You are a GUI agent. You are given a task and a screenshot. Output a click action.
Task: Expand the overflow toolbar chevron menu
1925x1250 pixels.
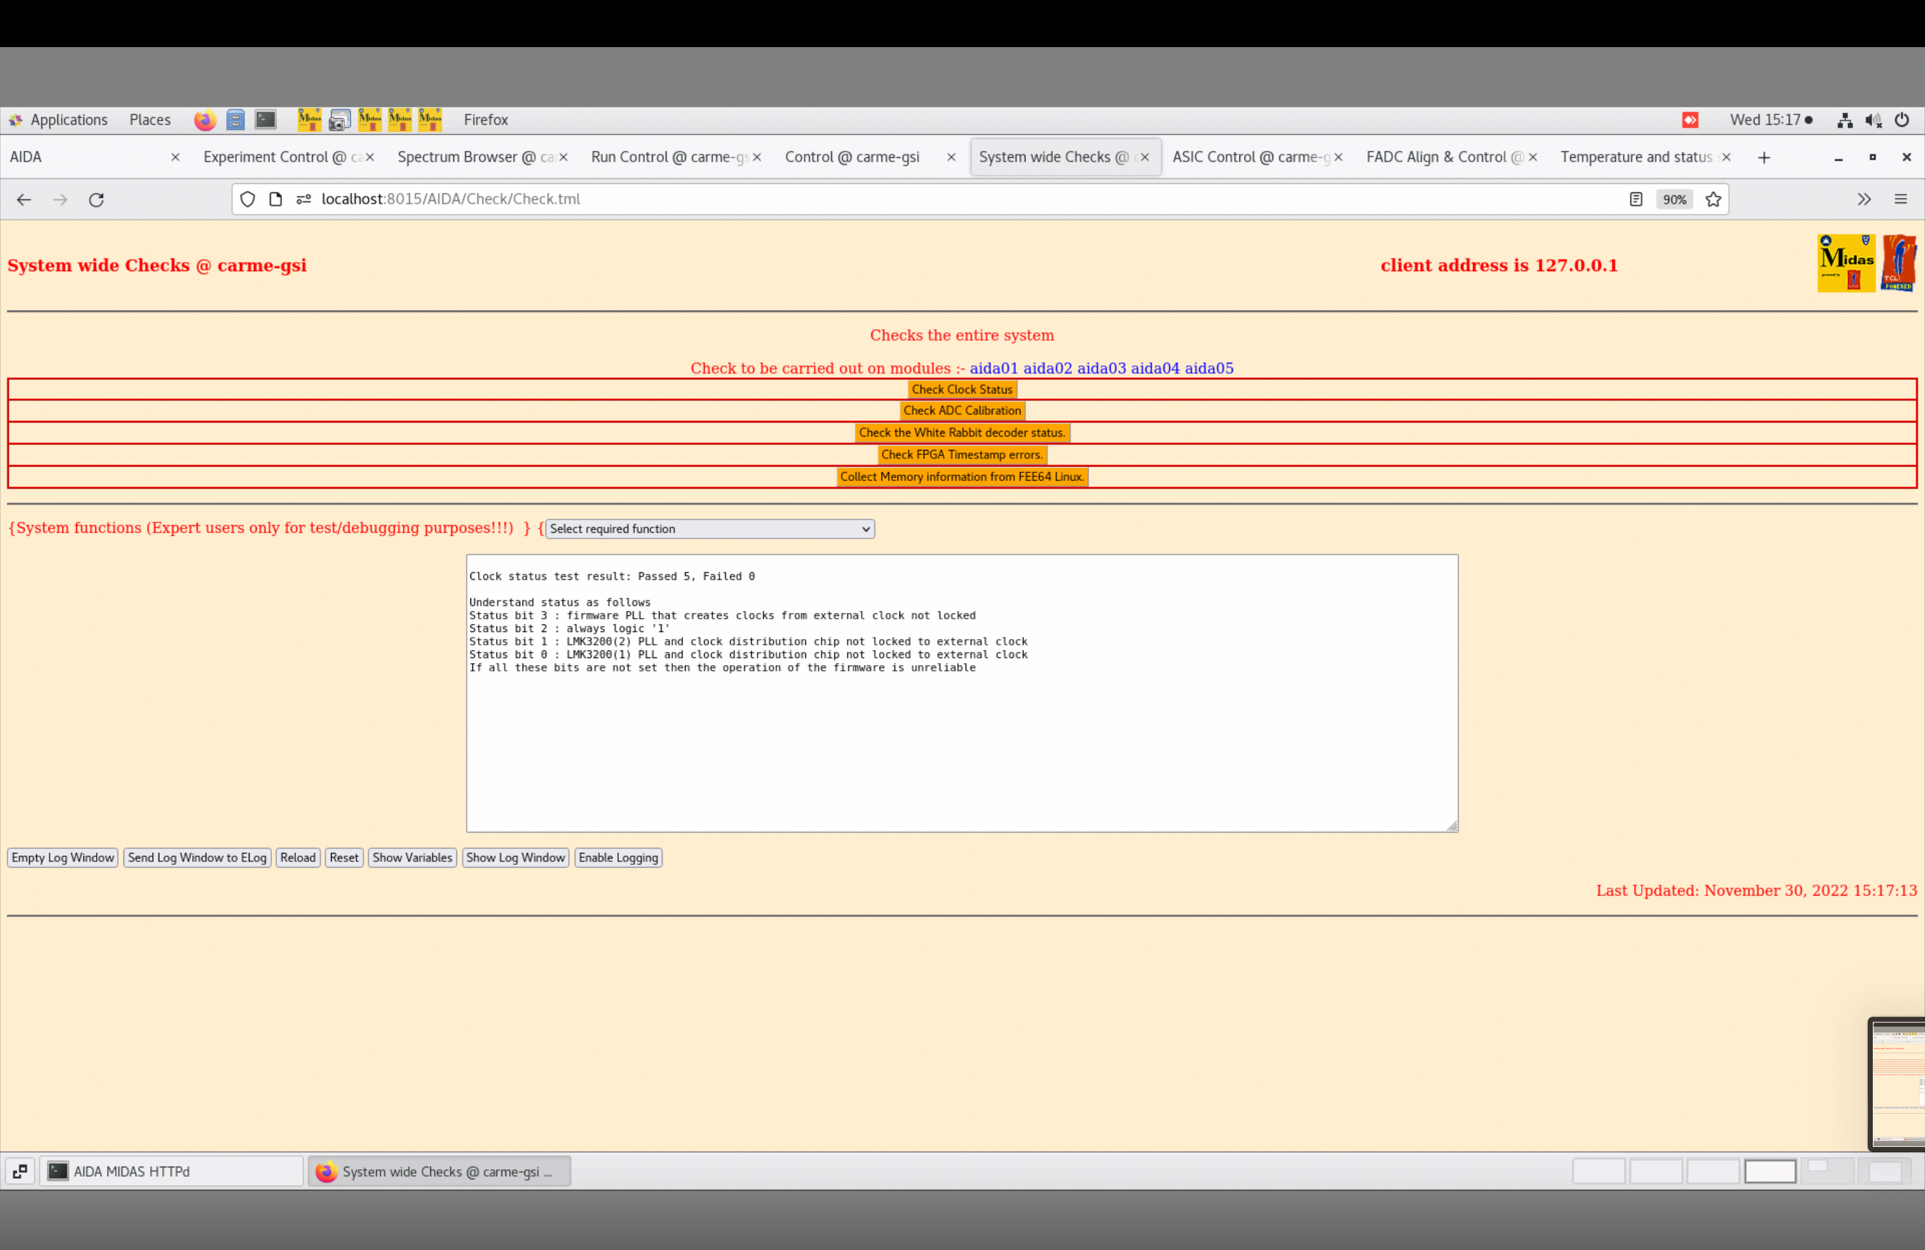[1865, 200]
